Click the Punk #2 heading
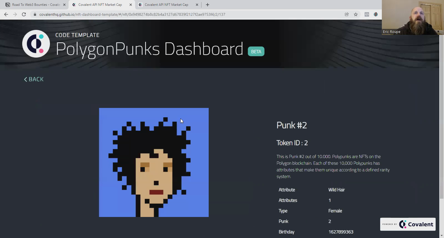The image size is (444, 238). click(292, 125)
